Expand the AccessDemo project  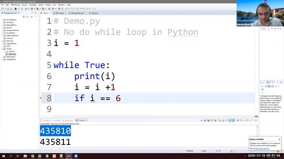2,19
